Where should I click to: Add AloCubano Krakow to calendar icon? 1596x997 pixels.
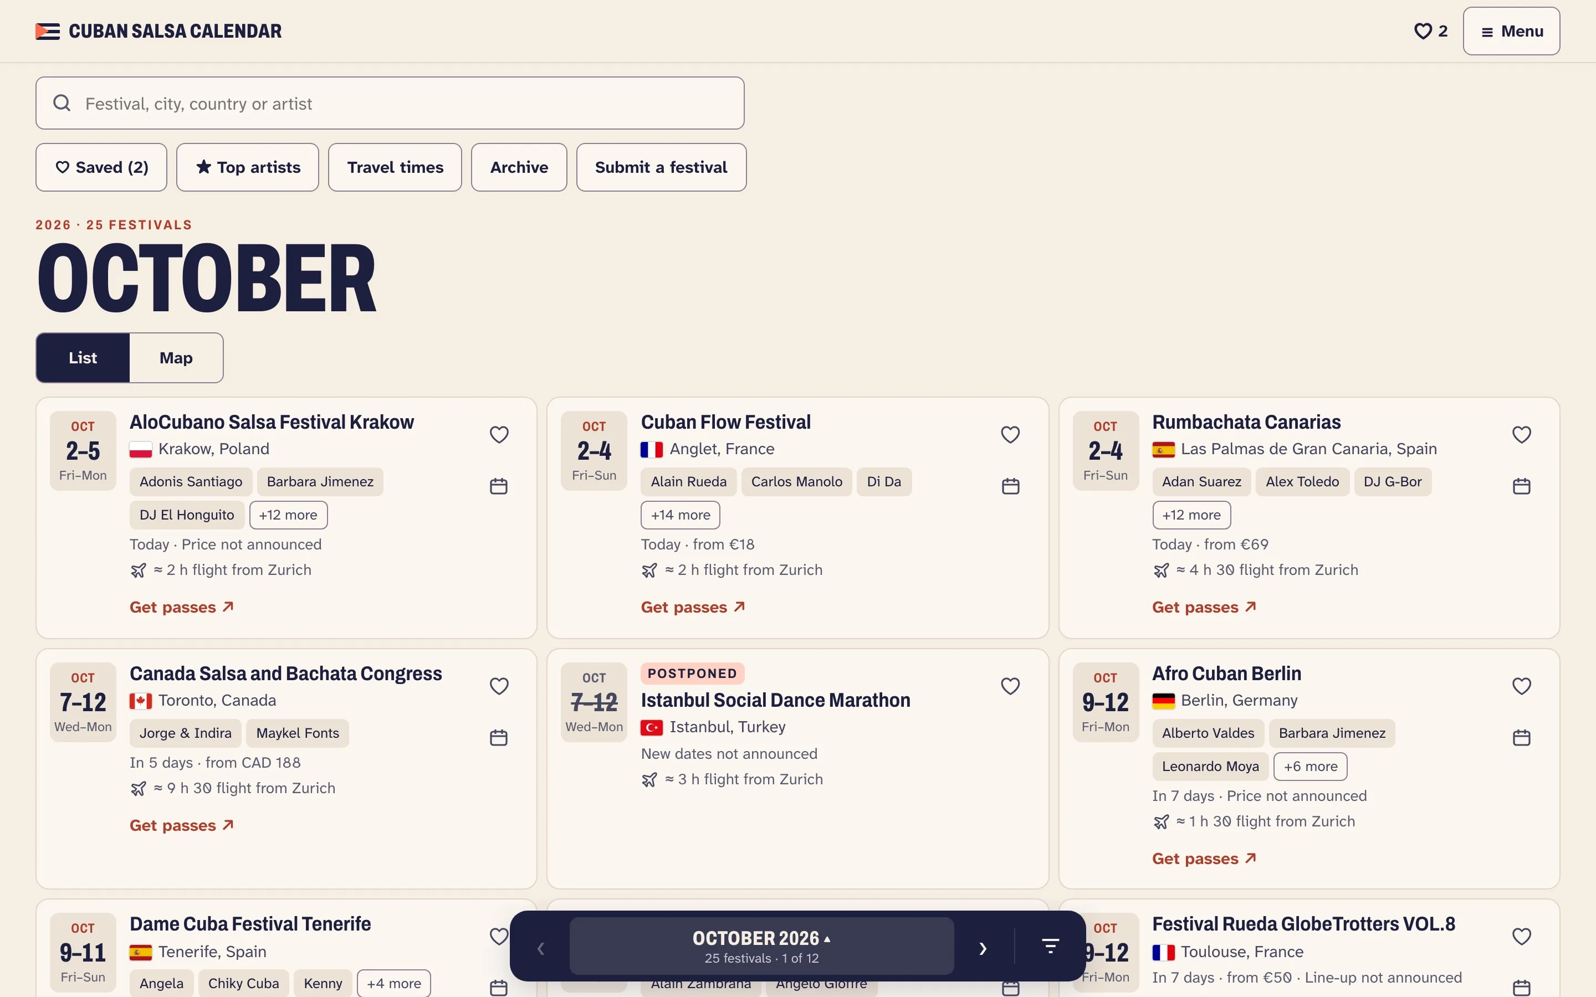click(499, 486)
